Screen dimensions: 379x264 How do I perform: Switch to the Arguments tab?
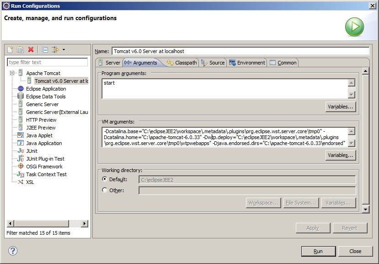tap(142, 63)
